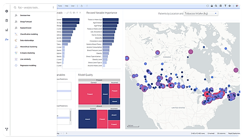Viewport: 244px width, 140px height.
Task: Open the bar chart visualization sidebar icon
Action: point(6,30)
